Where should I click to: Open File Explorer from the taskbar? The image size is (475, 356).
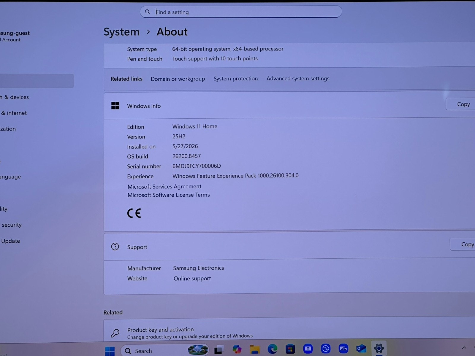[x=254, y=349]
